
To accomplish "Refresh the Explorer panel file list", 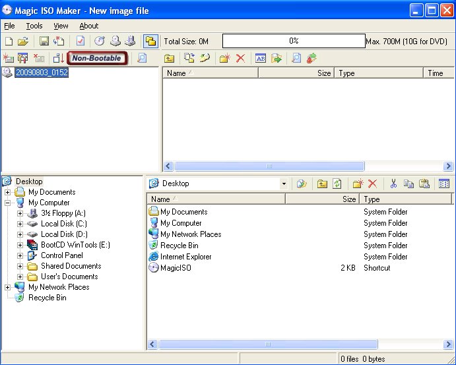I will point(337,183).
